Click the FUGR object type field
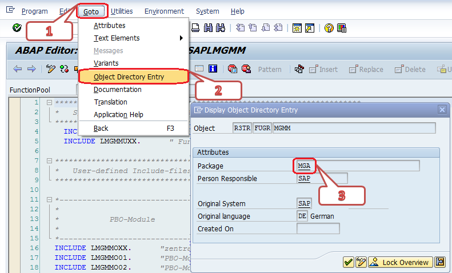The width and height of the screenshot is (452, 273). [x=262, y=128]
